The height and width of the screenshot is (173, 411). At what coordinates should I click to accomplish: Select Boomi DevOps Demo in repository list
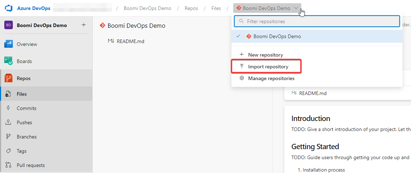(x=317, y=36)
